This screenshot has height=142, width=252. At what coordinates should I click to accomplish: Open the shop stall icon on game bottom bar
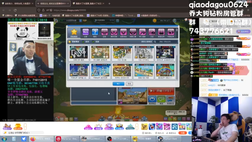[x=127, y=119]
